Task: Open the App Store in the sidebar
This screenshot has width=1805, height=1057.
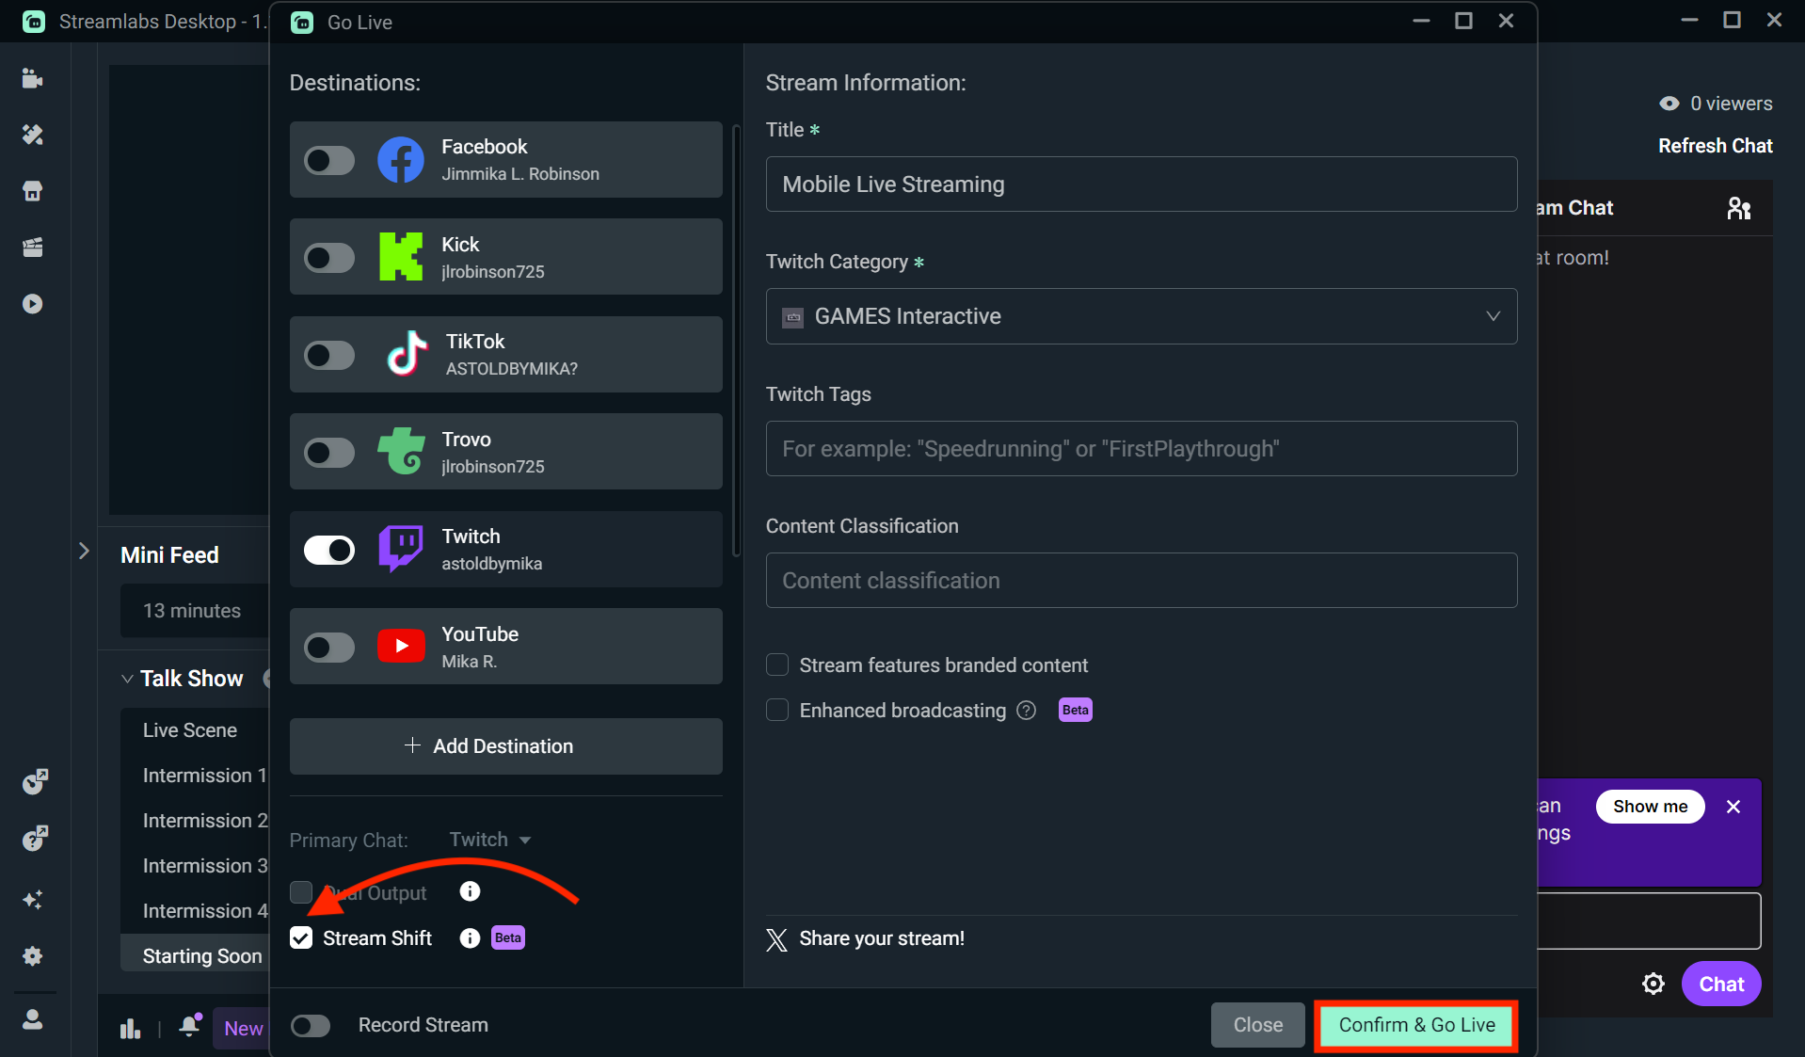Action: pos(33,191)
